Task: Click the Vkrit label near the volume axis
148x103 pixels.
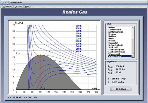Action: pyautogui.click(x=43, y=88)
